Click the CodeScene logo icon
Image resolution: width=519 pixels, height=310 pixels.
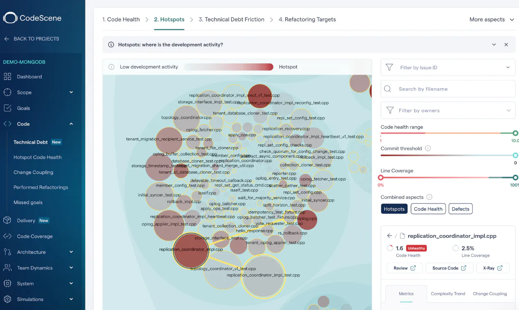coord(10,18)
